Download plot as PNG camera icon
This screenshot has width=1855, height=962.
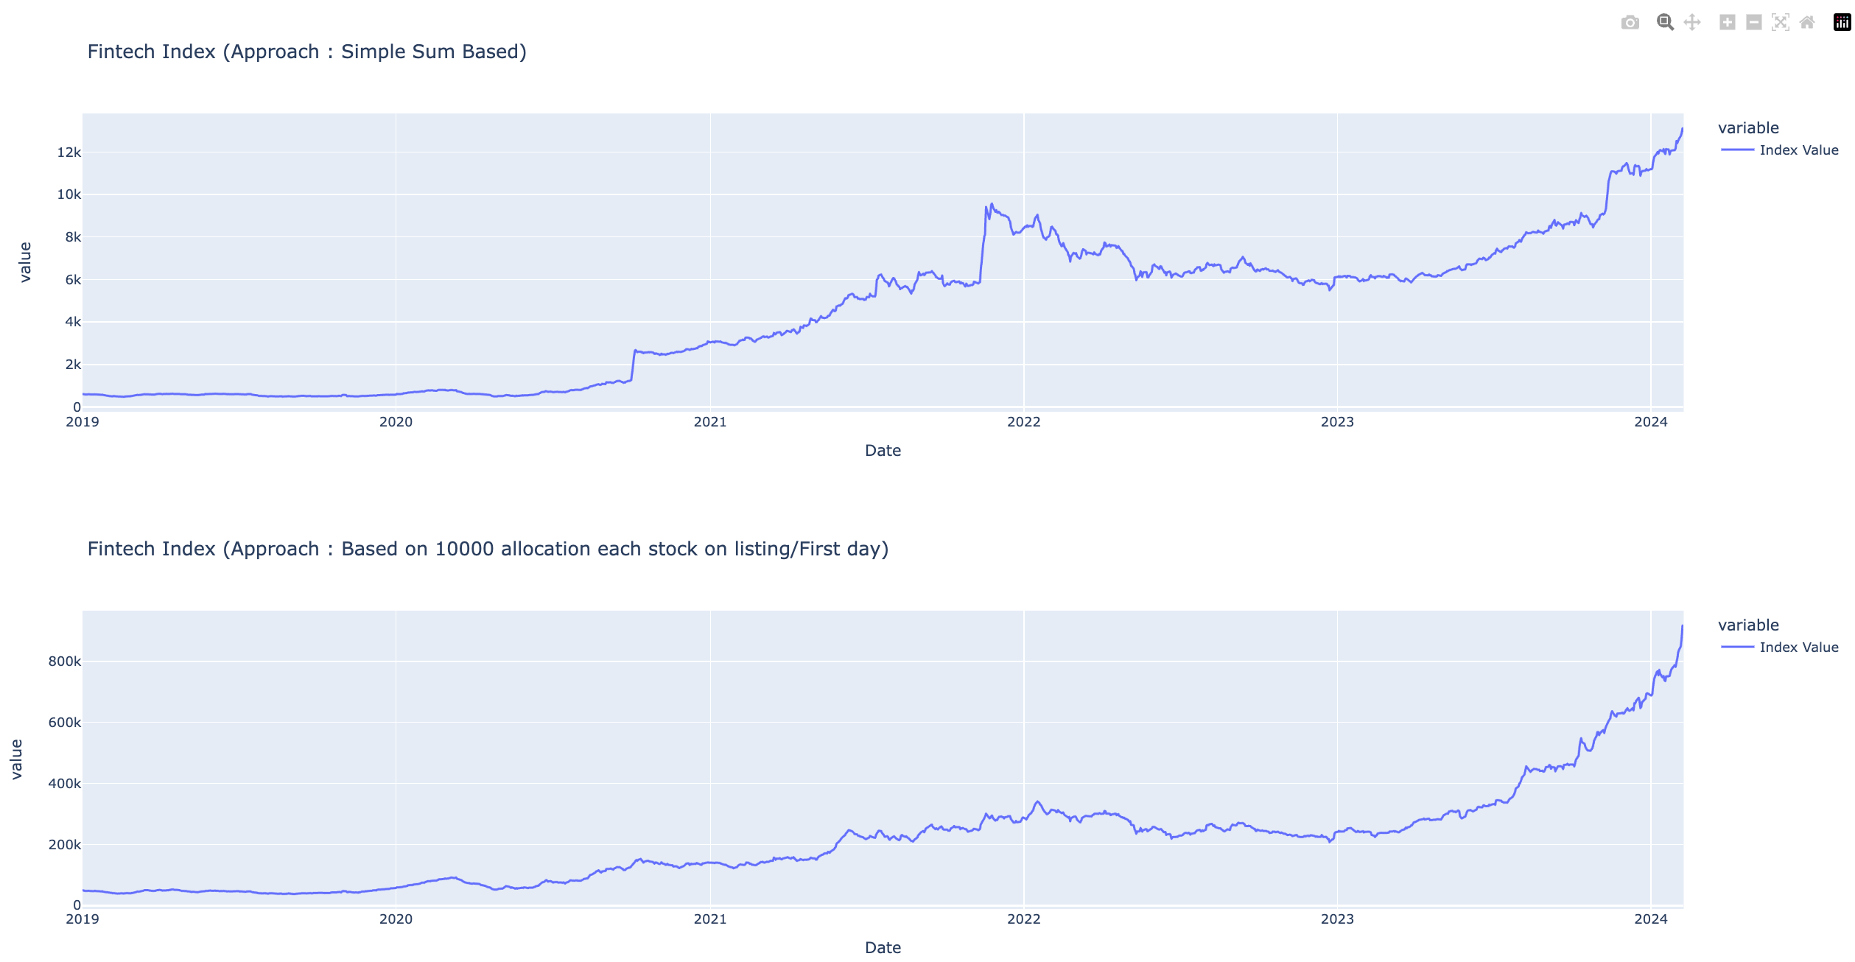pos(1630,23)
